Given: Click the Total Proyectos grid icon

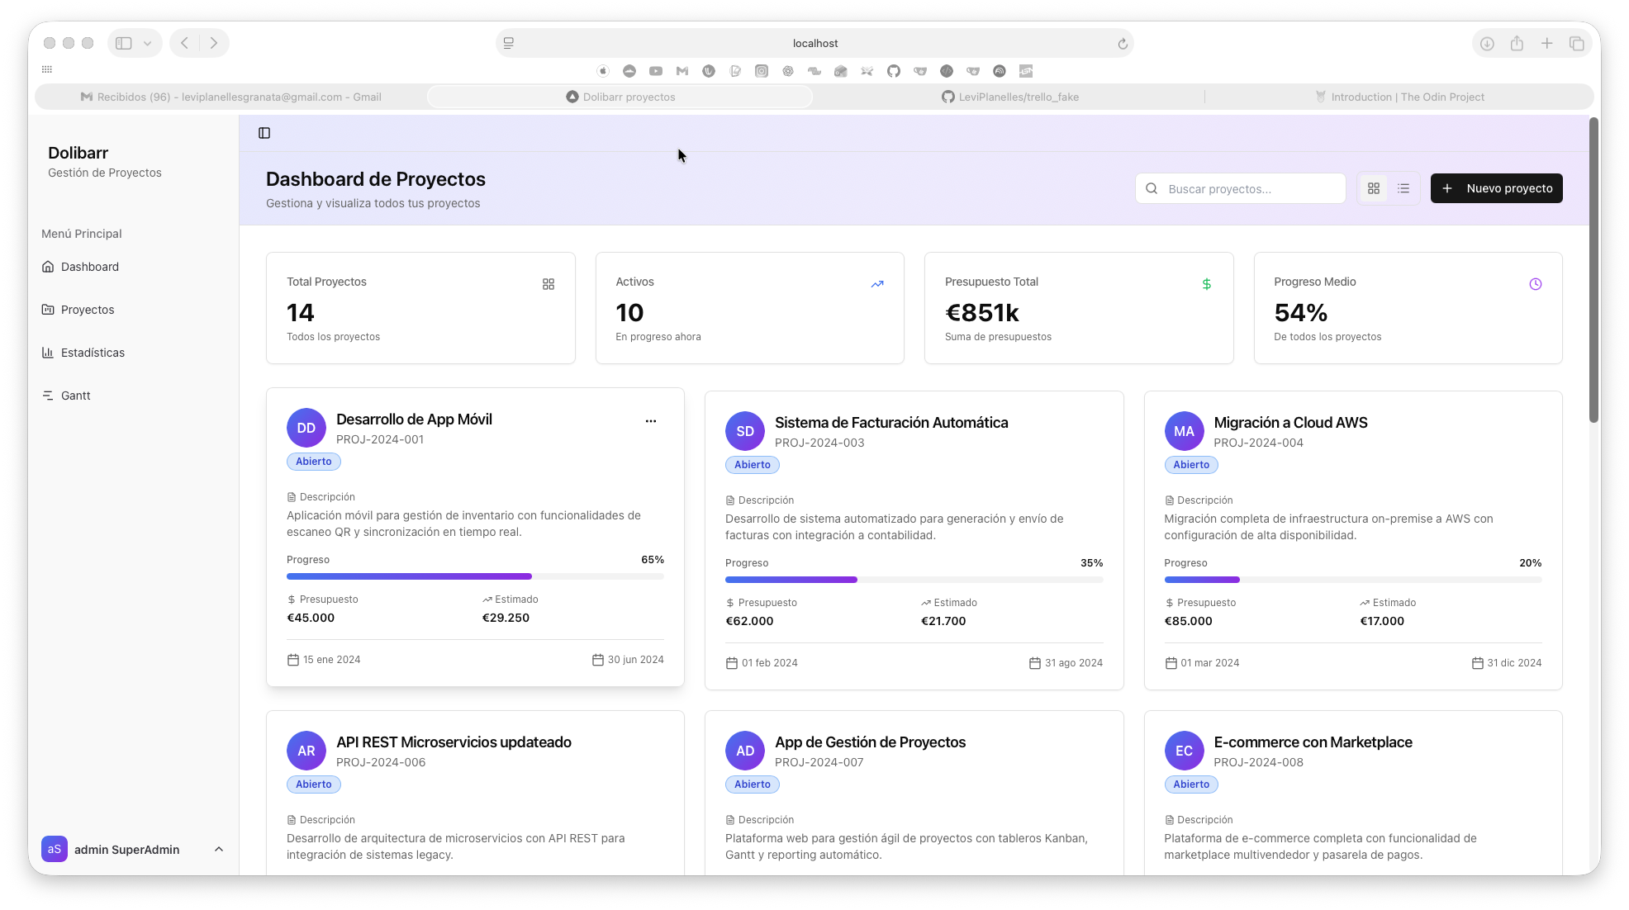Looking at the screenshot, I should point(549,284).
